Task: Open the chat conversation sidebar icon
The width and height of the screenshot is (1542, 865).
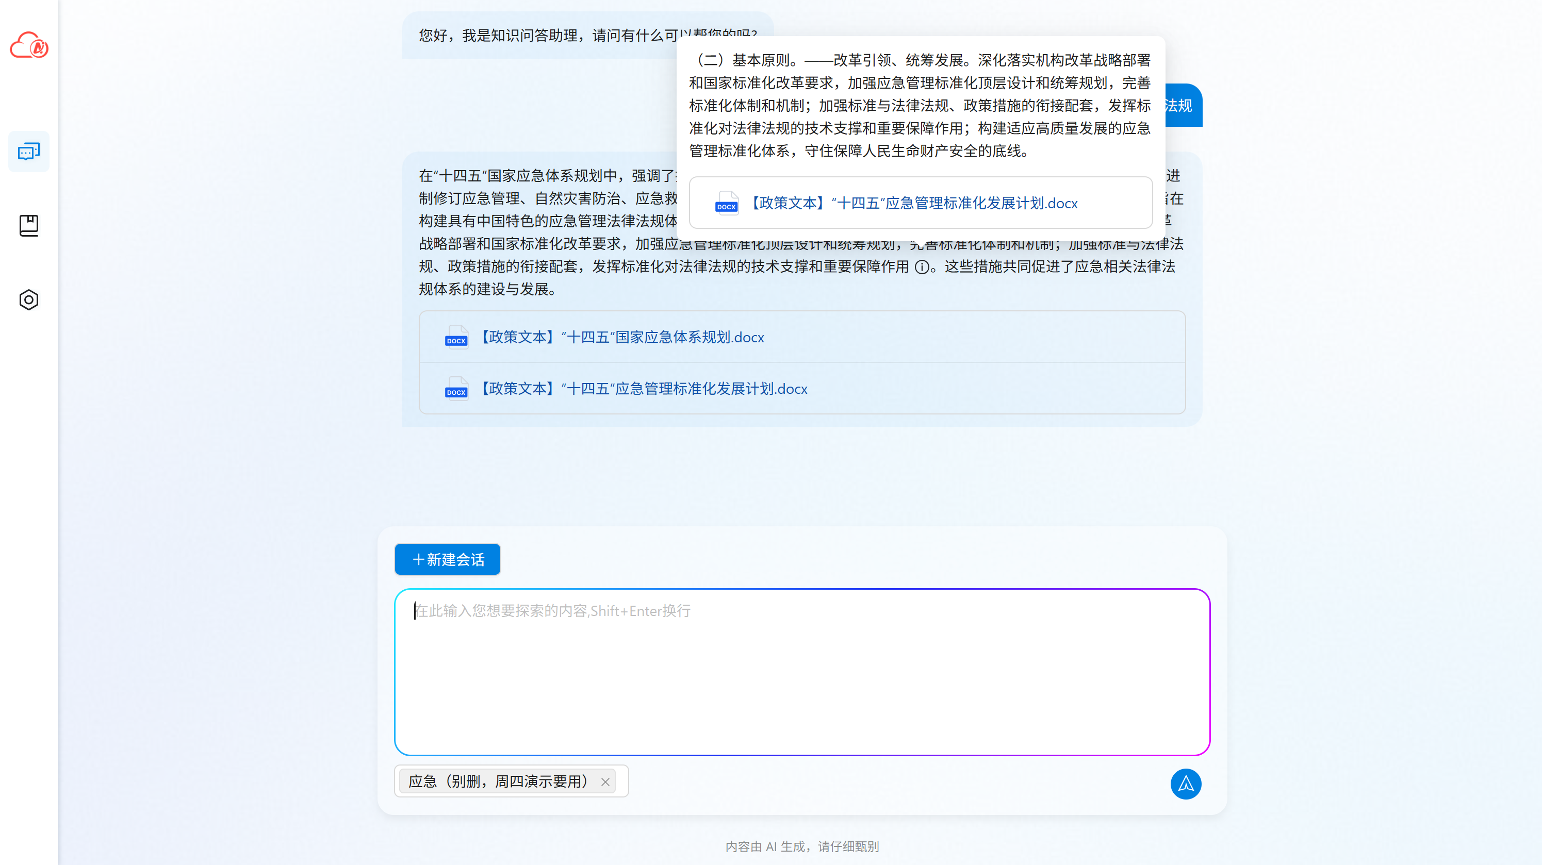Action: 29,152
